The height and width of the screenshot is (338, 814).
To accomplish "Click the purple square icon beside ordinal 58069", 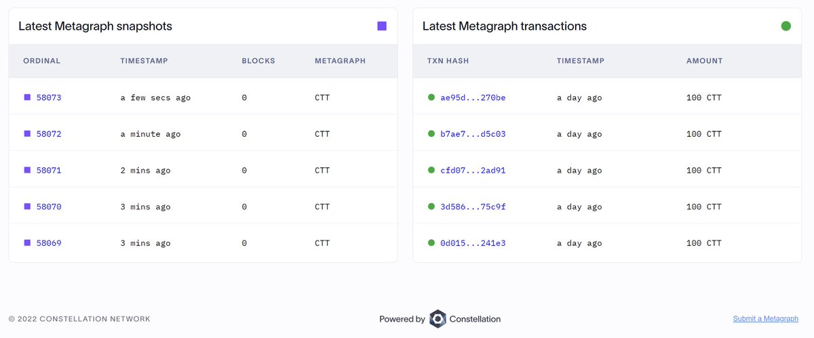I will 27,242.
